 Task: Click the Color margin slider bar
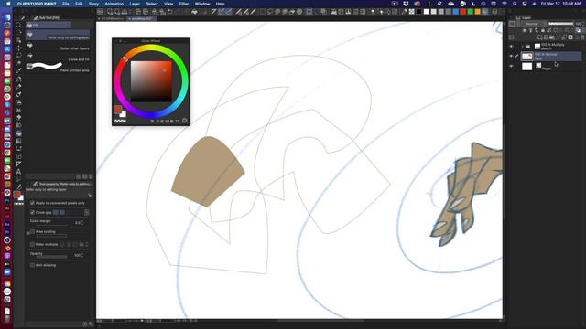tap(51, 225)
